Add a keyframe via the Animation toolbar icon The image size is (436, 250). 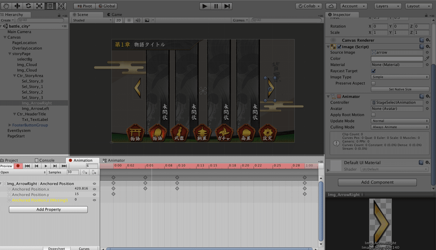tap(84, 172)
